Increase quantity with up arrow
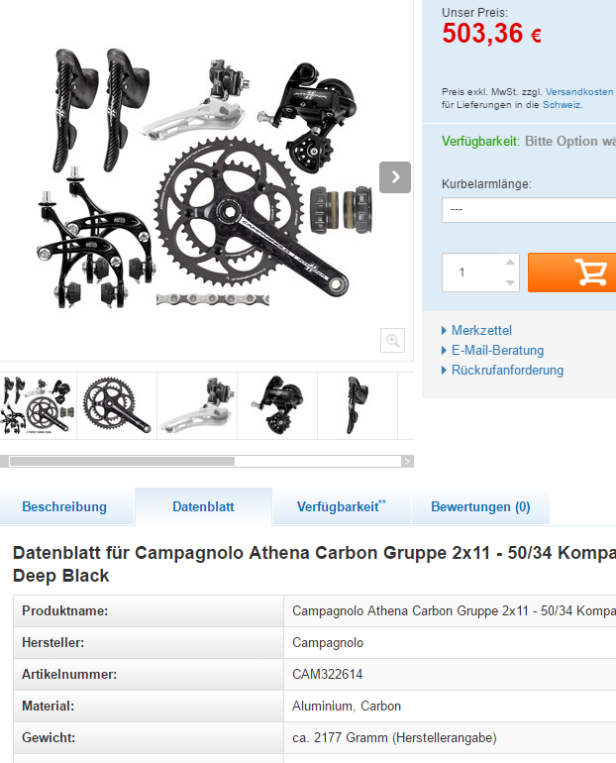Viewport: 616px width, 763px height. [510, 263]
